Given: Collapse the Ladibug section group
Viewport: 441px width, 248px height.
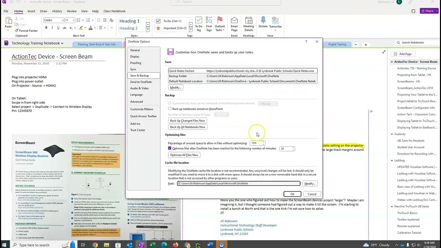Looking at the screenshot, I should click(392, 161).
